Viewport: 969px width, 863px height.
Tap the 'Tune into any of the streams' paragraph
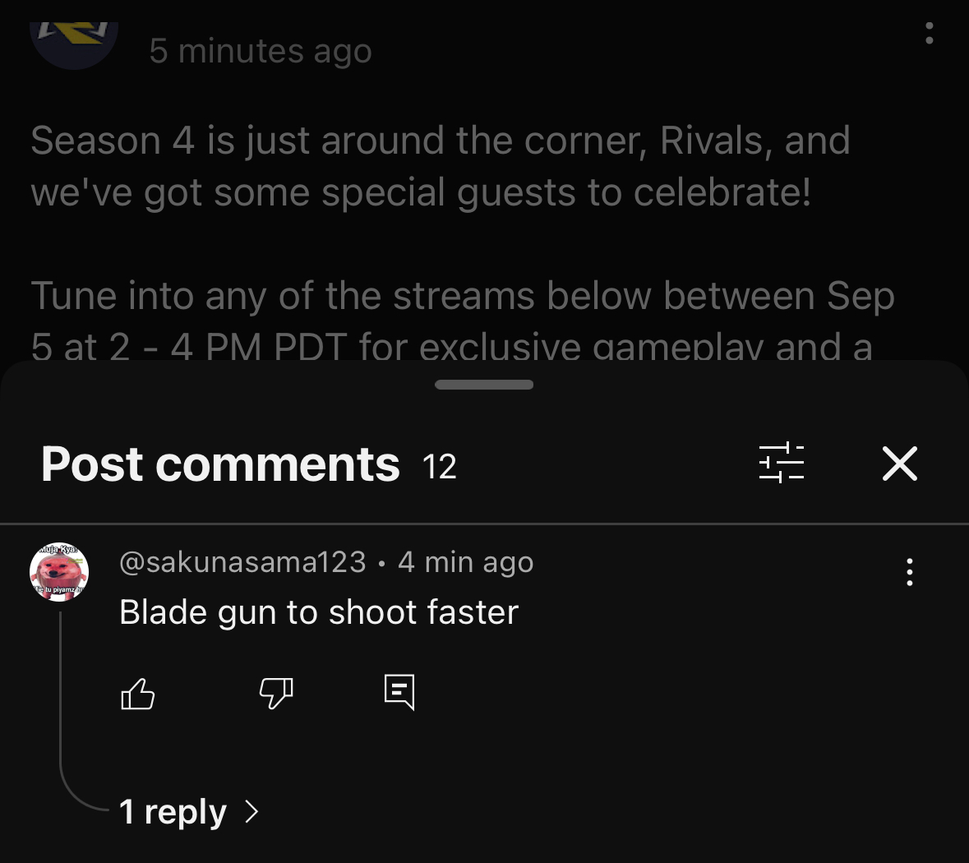[x=463, y=320]
